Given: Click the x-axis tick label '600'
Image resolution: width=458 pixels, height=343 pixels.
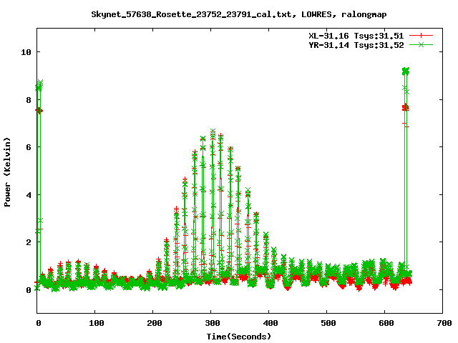Looking at the screenshot, I should (x=386, y=323).
